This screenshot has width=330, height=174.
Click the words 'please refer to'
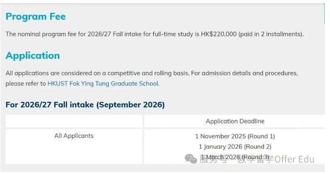(26, 84)
